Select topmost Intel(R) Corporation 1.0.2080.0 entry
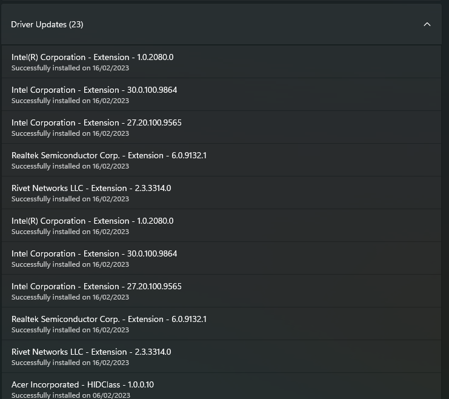Image resolution: width=449 pixels, height=399 pixels. (221, 62)
